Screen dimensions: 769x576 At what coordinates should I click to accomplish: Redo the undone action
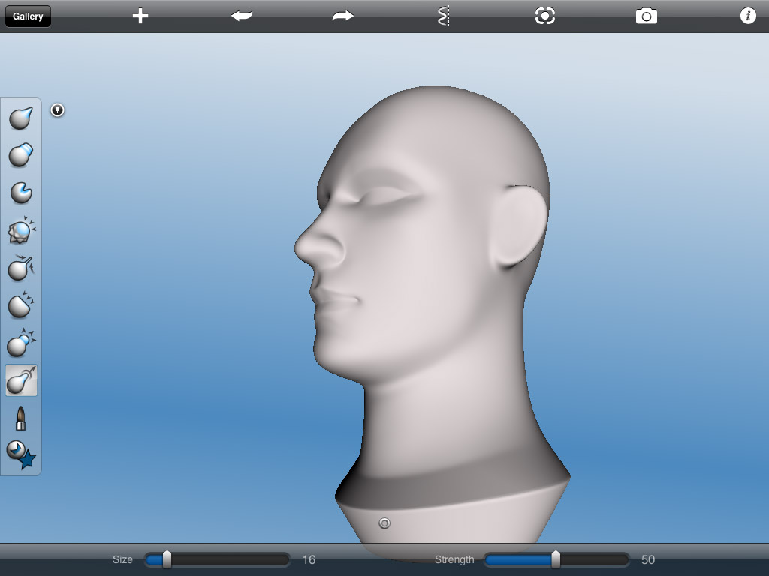pyautogui.click(x=342, y=16)
